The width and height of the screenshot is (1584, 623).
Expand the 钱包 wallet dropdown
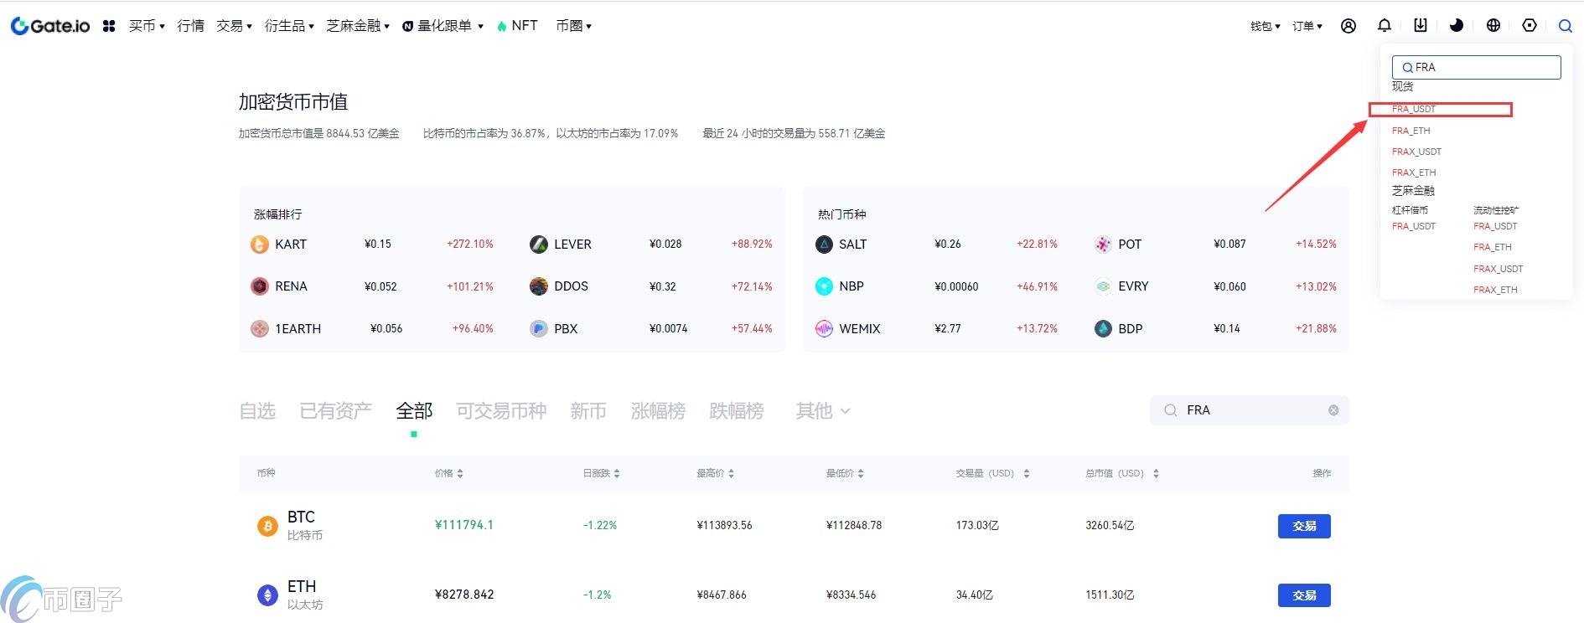pyautogui.click(x=1266, y=26)
